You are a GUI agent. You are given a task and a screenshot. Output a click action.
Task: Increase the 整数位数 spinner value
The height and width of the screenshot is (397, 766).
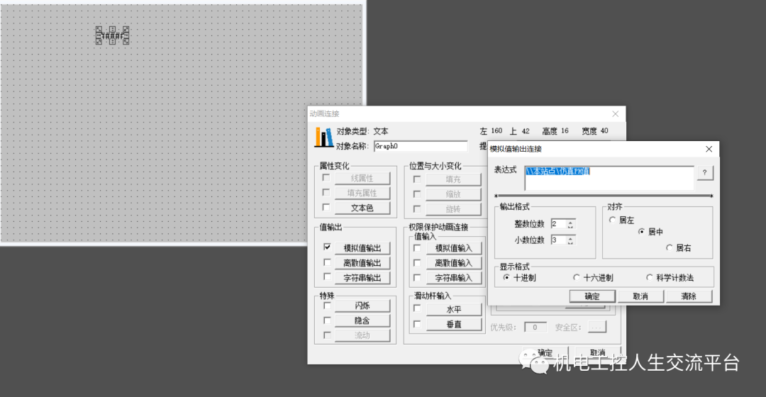tap(571, 221)
